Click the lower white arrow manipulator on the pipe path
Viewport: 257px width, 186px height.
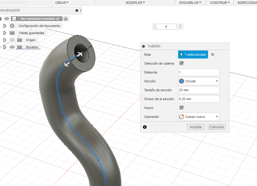tap(67, 64)
